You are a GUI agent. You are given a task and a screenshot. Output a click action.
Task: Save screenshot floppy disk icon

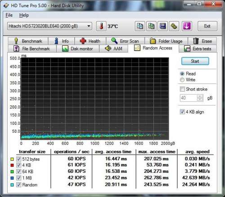click(x=162, y=26)
